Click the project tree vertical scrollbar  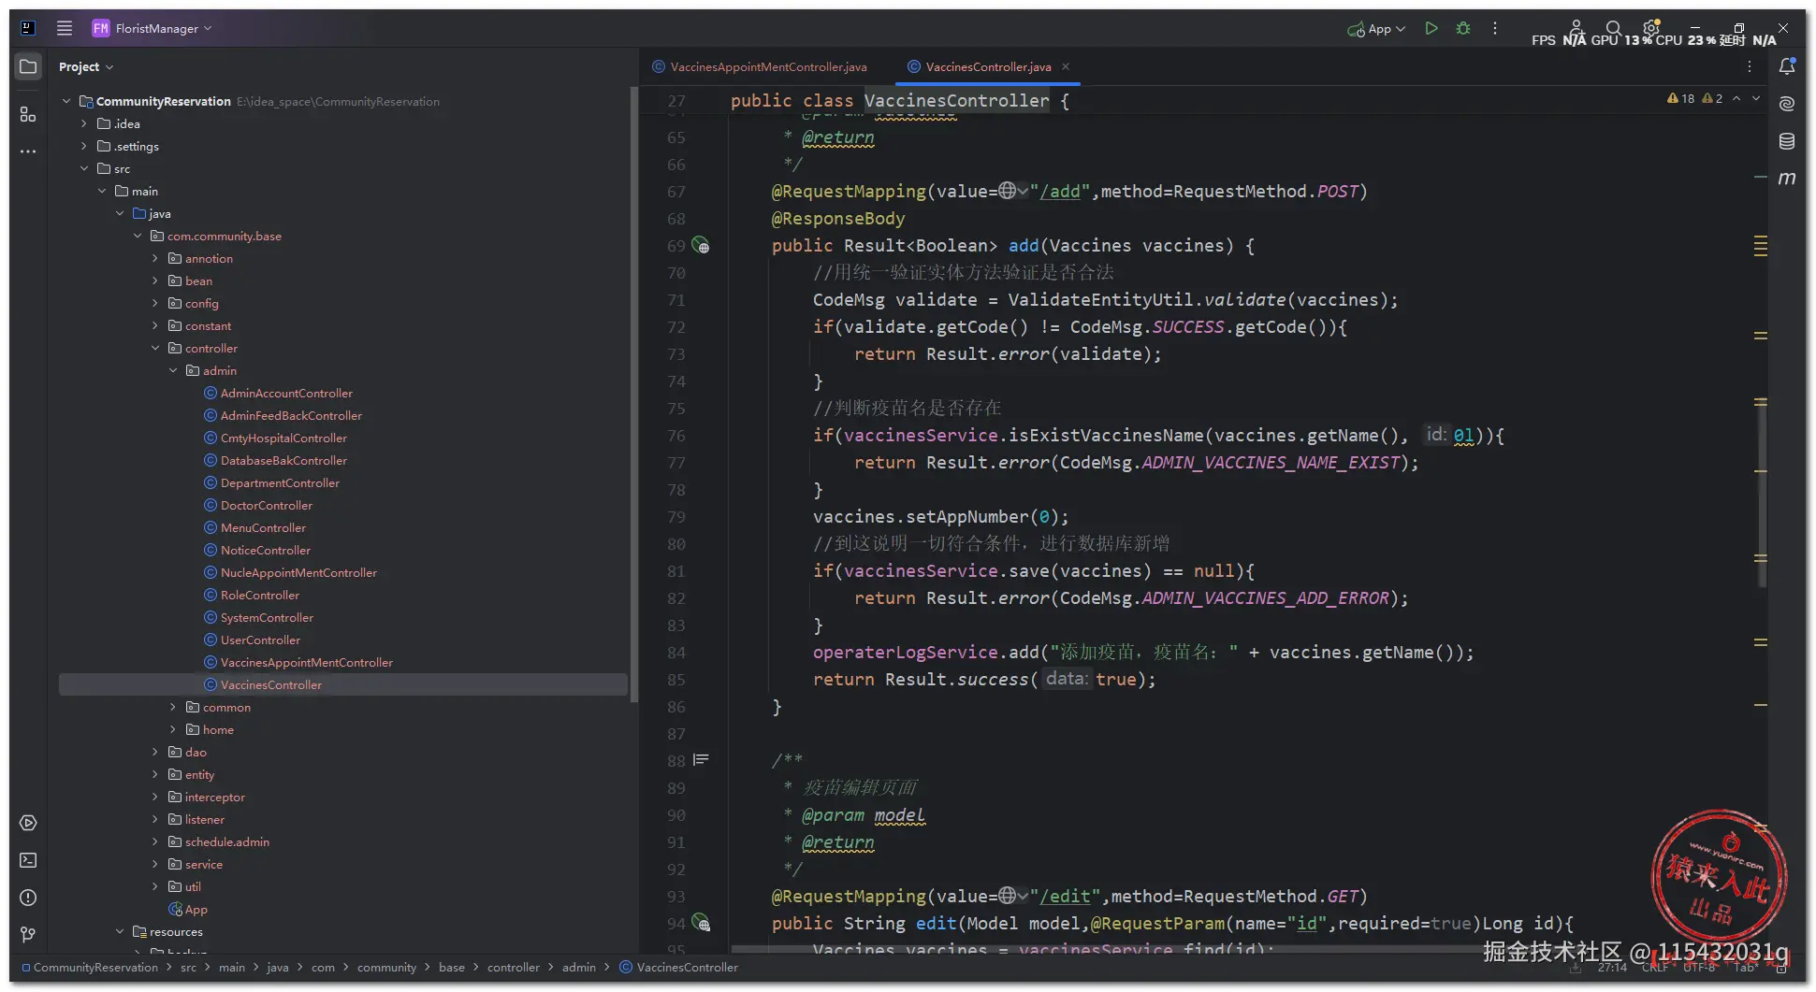(x=633, y=393)
